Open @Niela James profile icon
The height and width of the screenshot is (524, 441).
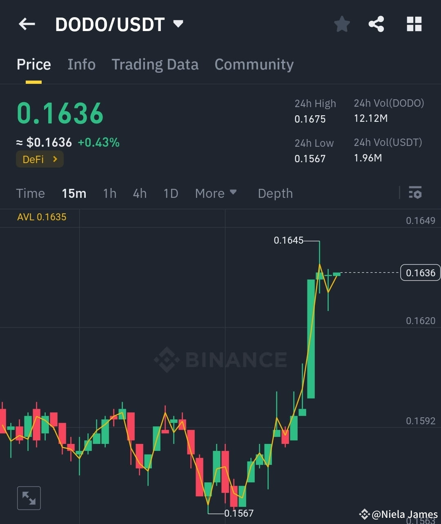tap(365, 514)
